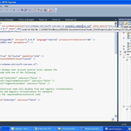Open the Undo history dropdown arrow
131x131 pixels.
click(4, 10)
